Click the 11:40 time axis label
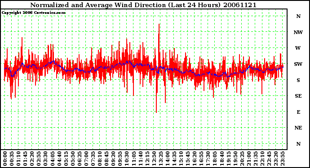This screenshot has height=168, width=310. pos(140,159)
